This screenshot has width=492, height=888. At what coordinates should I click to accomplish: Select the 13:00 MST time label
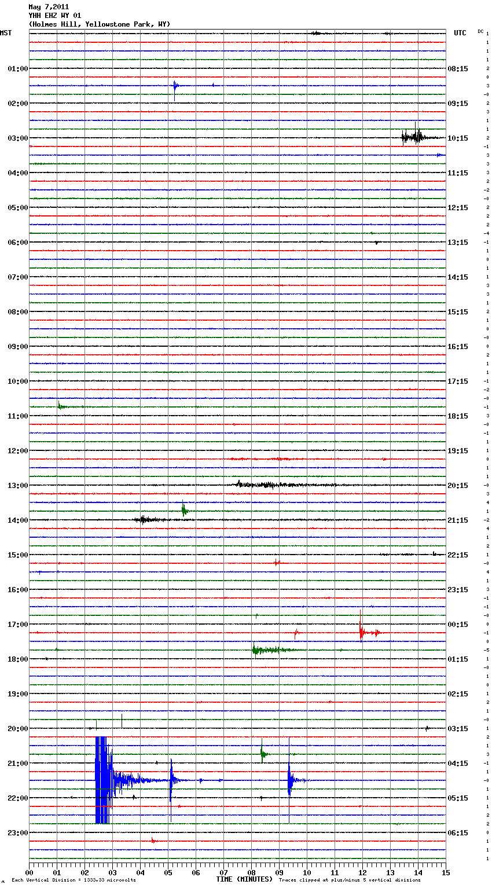(18, 486)
